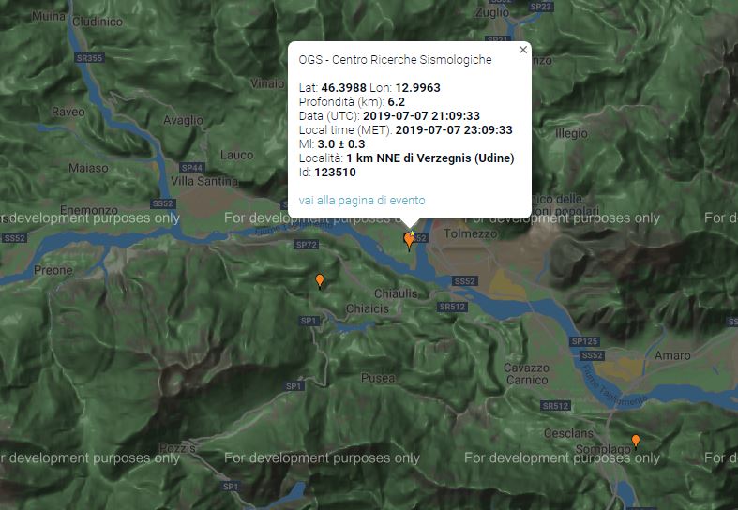Screen dimensions: 738x510
Task: Select the orange marker below the SP72 shield
Action: tap(320, 281)
